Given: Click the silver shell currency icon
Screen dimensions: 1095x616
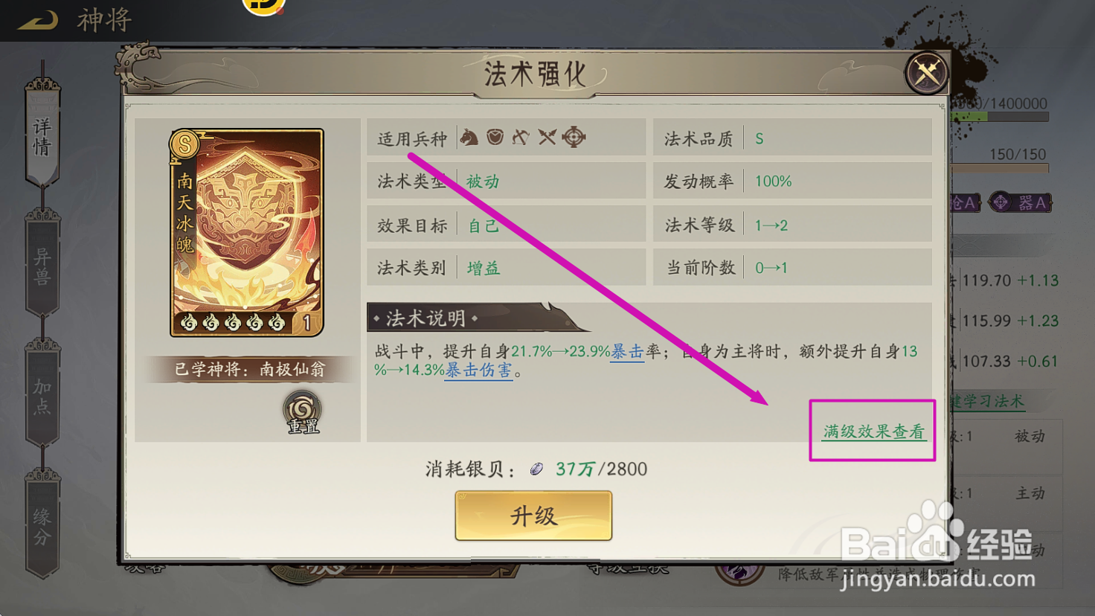Looking at the screenshot, I should pyautogui.click(x=536, y=469).
